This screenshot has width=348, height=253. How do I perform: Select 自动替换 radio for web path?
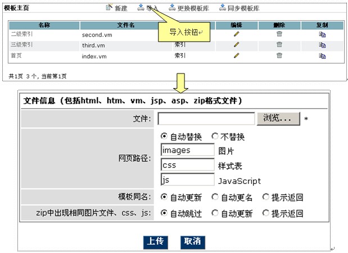click(x=164, y=136)
